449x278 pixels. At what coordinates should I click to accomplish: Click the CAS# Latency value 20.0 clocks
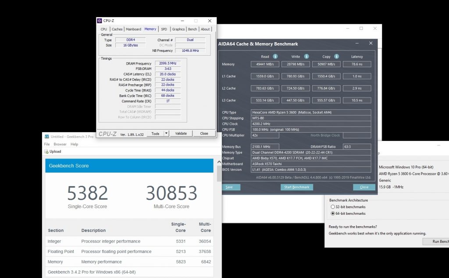168,74
